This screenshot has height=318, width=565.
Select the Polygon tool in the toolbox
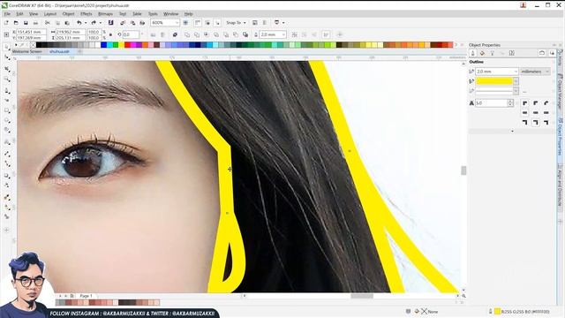coord(7,130)
